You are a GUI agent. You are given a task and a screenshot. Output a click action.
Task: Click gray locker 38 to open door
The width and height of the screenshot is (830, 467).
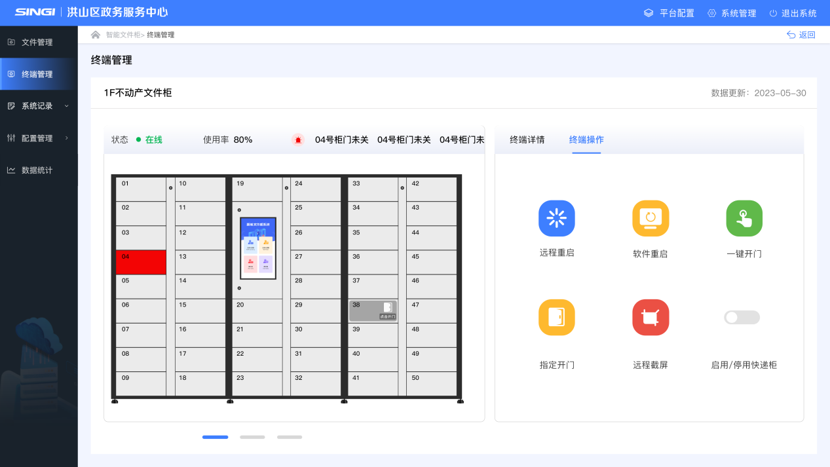(x=373, y=311)
